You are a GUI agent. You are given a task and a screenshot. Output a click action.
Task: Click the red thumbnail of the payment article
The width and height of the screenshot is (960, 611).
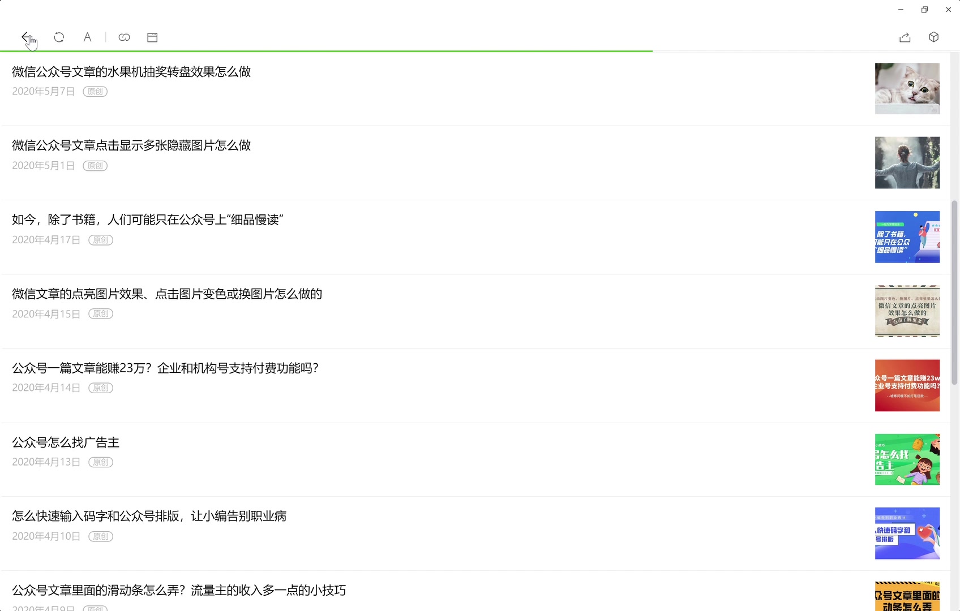coord(907,385)
